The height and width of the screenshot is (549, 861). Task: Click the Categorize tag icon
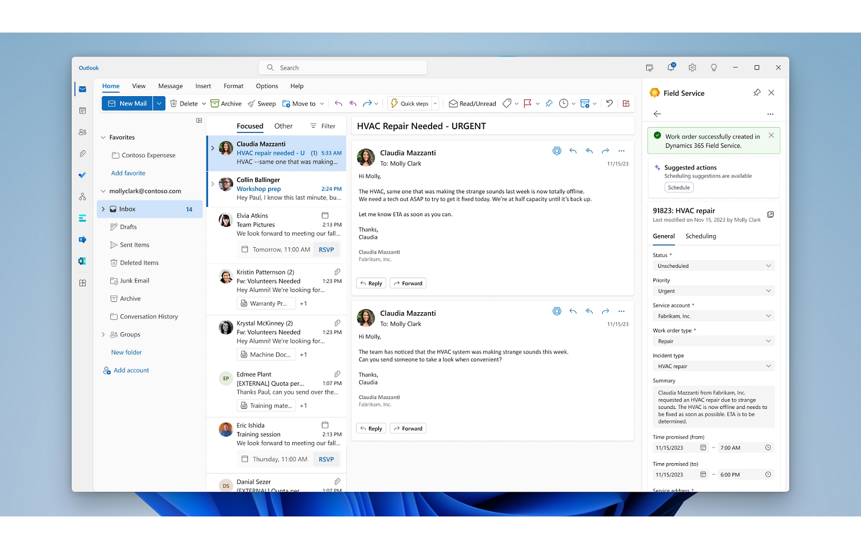507,103
